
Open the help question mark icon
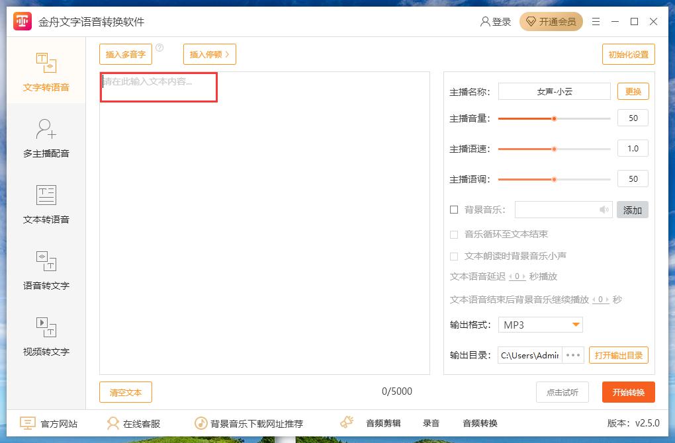coord(159,48)
